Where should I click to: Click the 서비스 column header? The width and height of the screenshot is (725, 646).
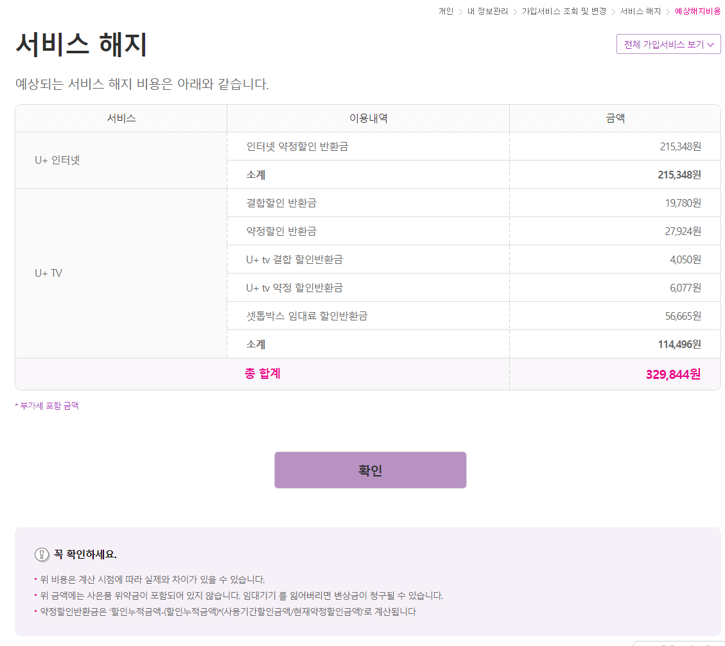point(121,118)
